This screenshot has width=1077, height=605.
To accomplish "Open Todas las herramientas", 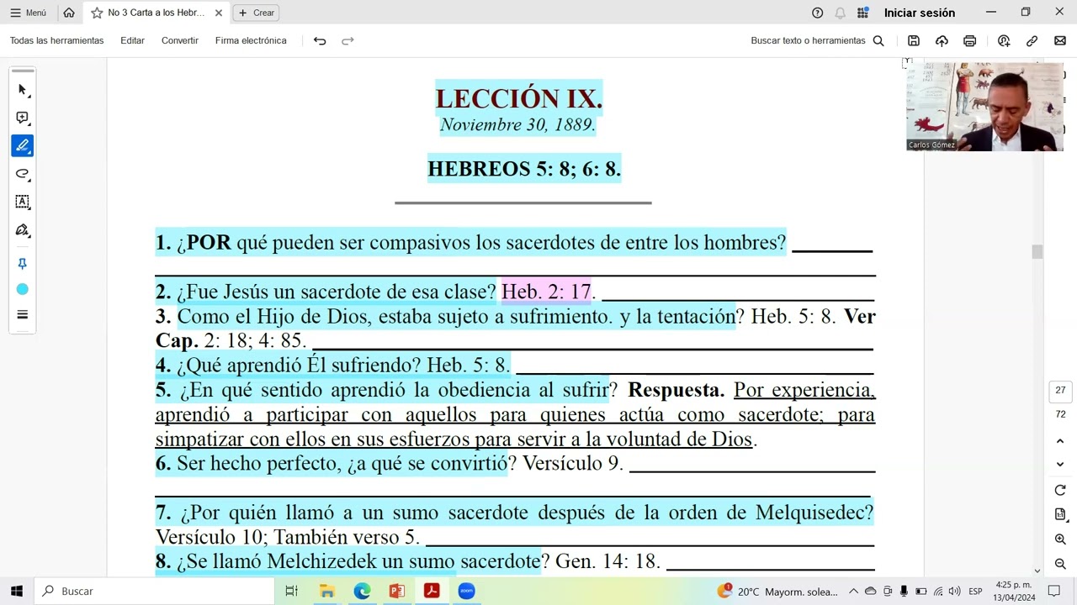I will tap(56, 40).
